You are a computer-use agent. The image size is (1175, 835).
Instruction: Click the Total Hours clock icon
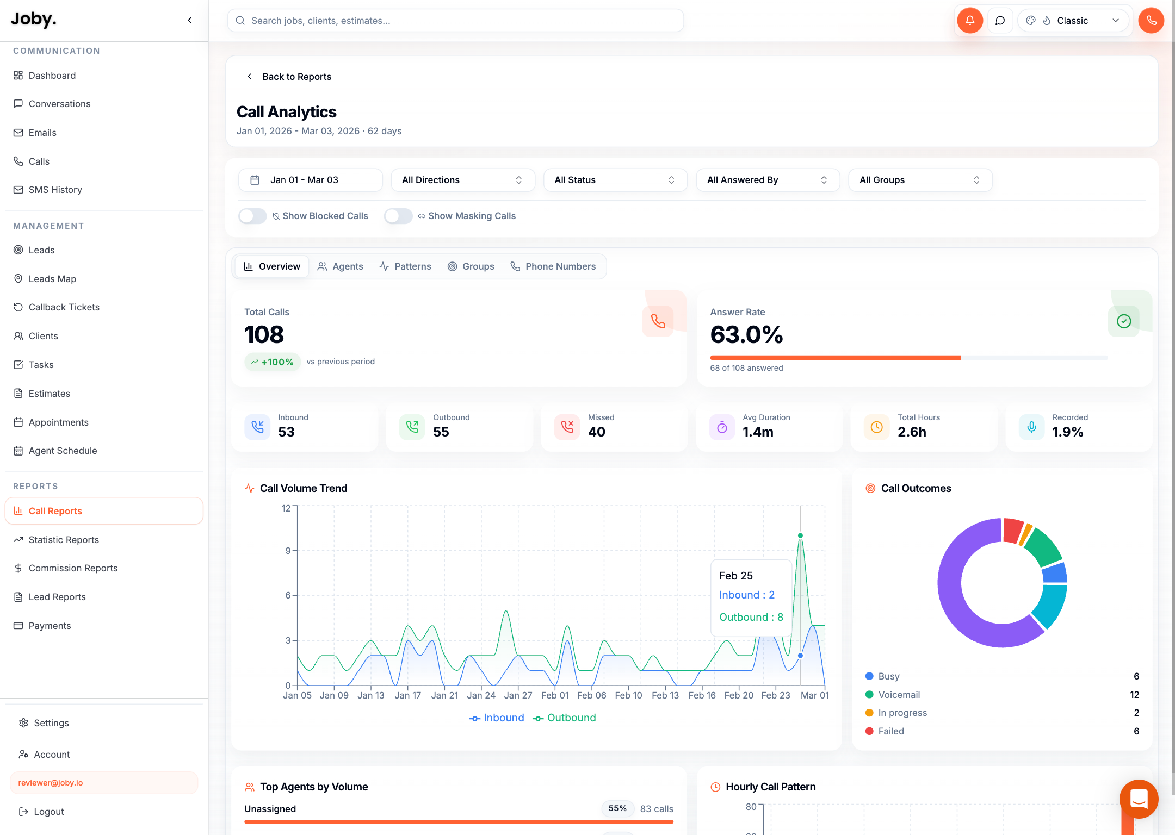(877, 427)
